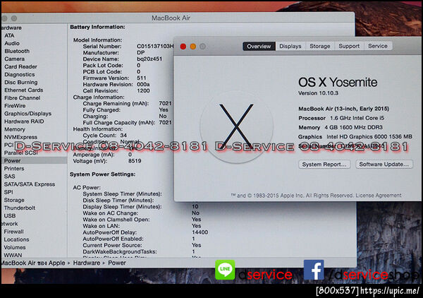Screen dimensions: 423x298
Task: Minimize the About This Mac window
Action: pyautogui.click(x=193, y=47)
